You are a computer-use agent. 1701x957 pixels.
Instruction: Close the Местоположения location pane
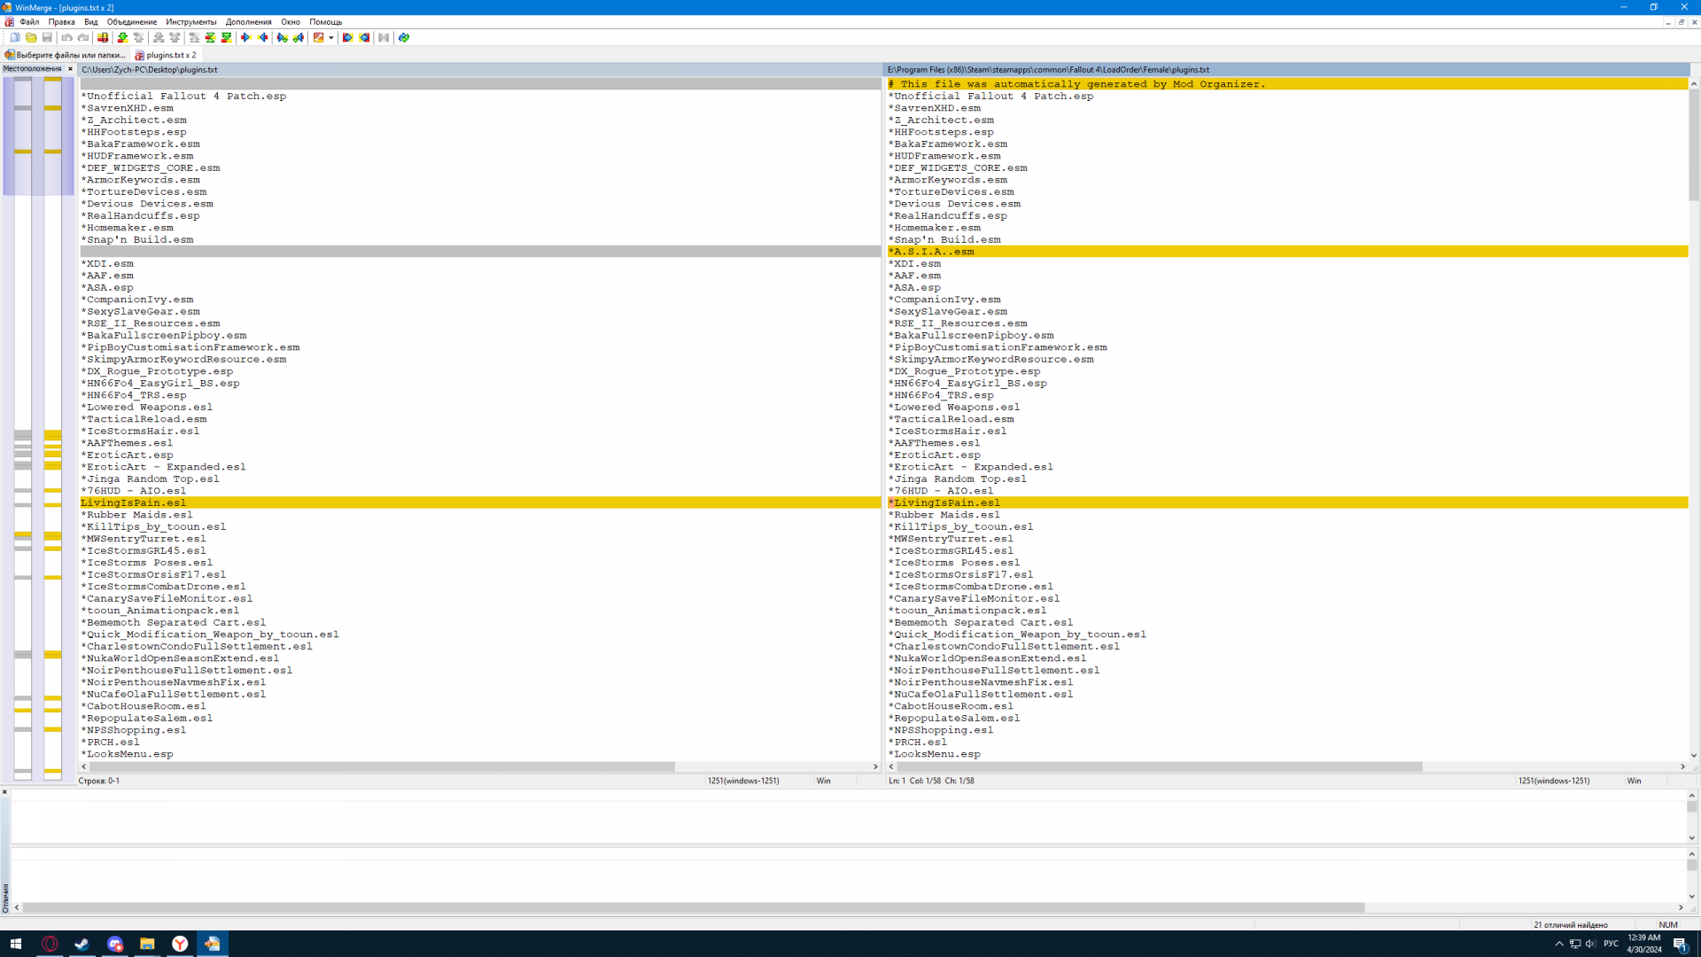(70, 69)
